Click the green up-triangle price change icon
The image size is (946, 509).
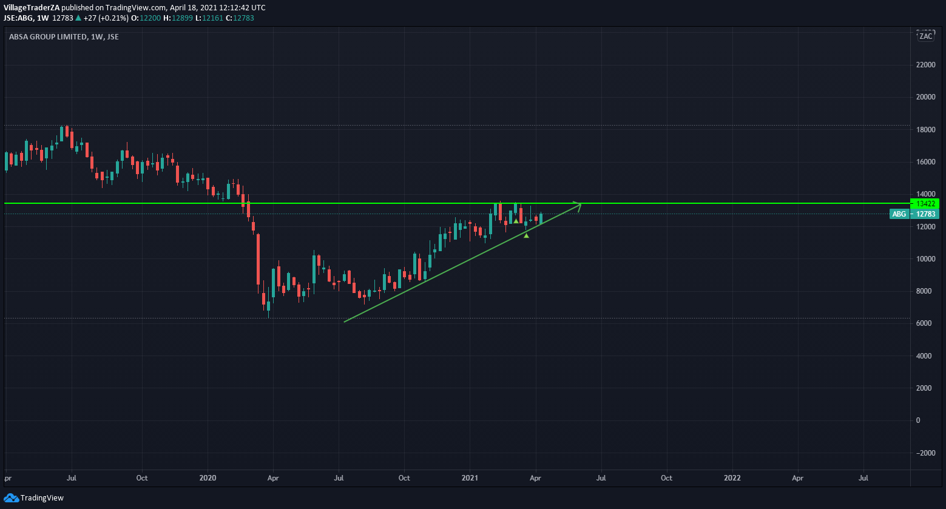click(78, 18)
